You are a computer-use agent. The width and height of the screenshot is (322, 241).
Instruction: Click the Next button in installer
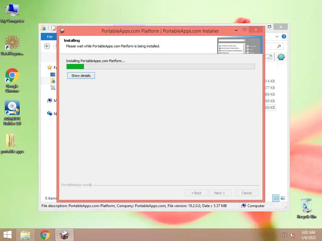tap(219, 193)
